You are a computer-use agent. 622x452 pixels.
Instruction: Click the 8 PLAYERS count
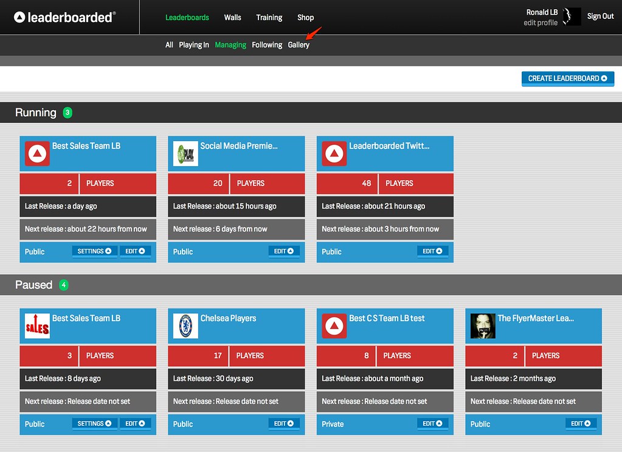(385, 355)
